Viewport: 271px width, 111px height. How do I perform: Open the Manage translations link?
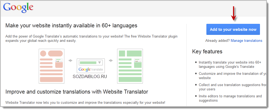(246, 41)
